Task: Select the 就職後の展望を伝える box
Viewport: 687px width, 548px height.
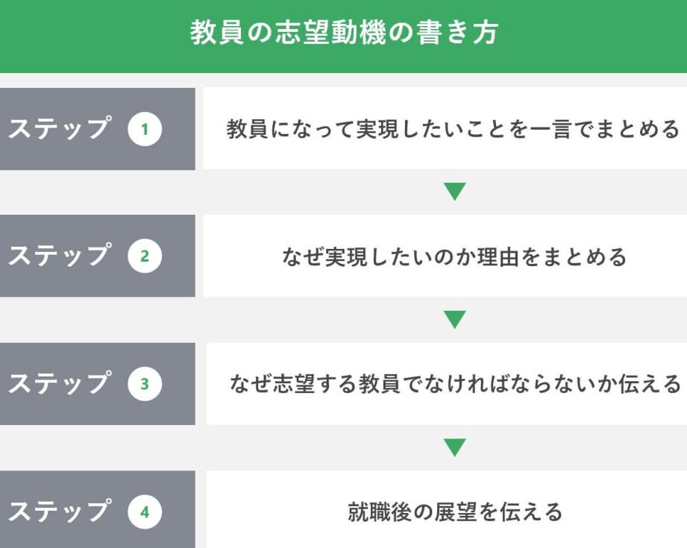Action: tap(454, 512)
